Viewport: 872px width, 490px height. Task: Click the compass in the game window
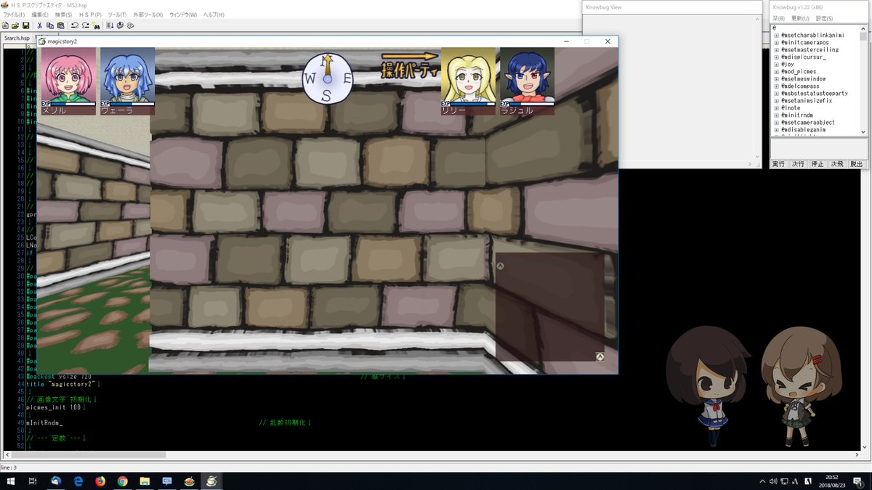(327, 78)
